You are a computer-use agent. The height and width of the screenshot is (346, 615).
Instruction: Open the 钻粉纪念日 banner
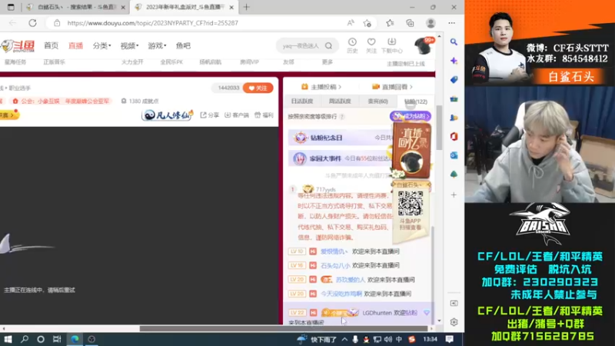(341, 138)
